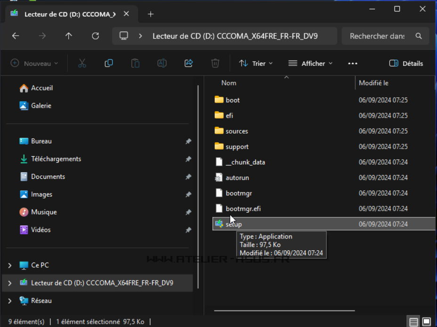Toggle the Détails pane button

coord(406,64)
